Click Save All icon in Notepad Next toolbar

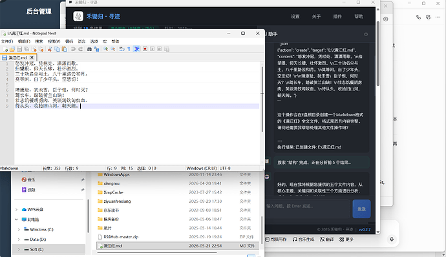27,49
